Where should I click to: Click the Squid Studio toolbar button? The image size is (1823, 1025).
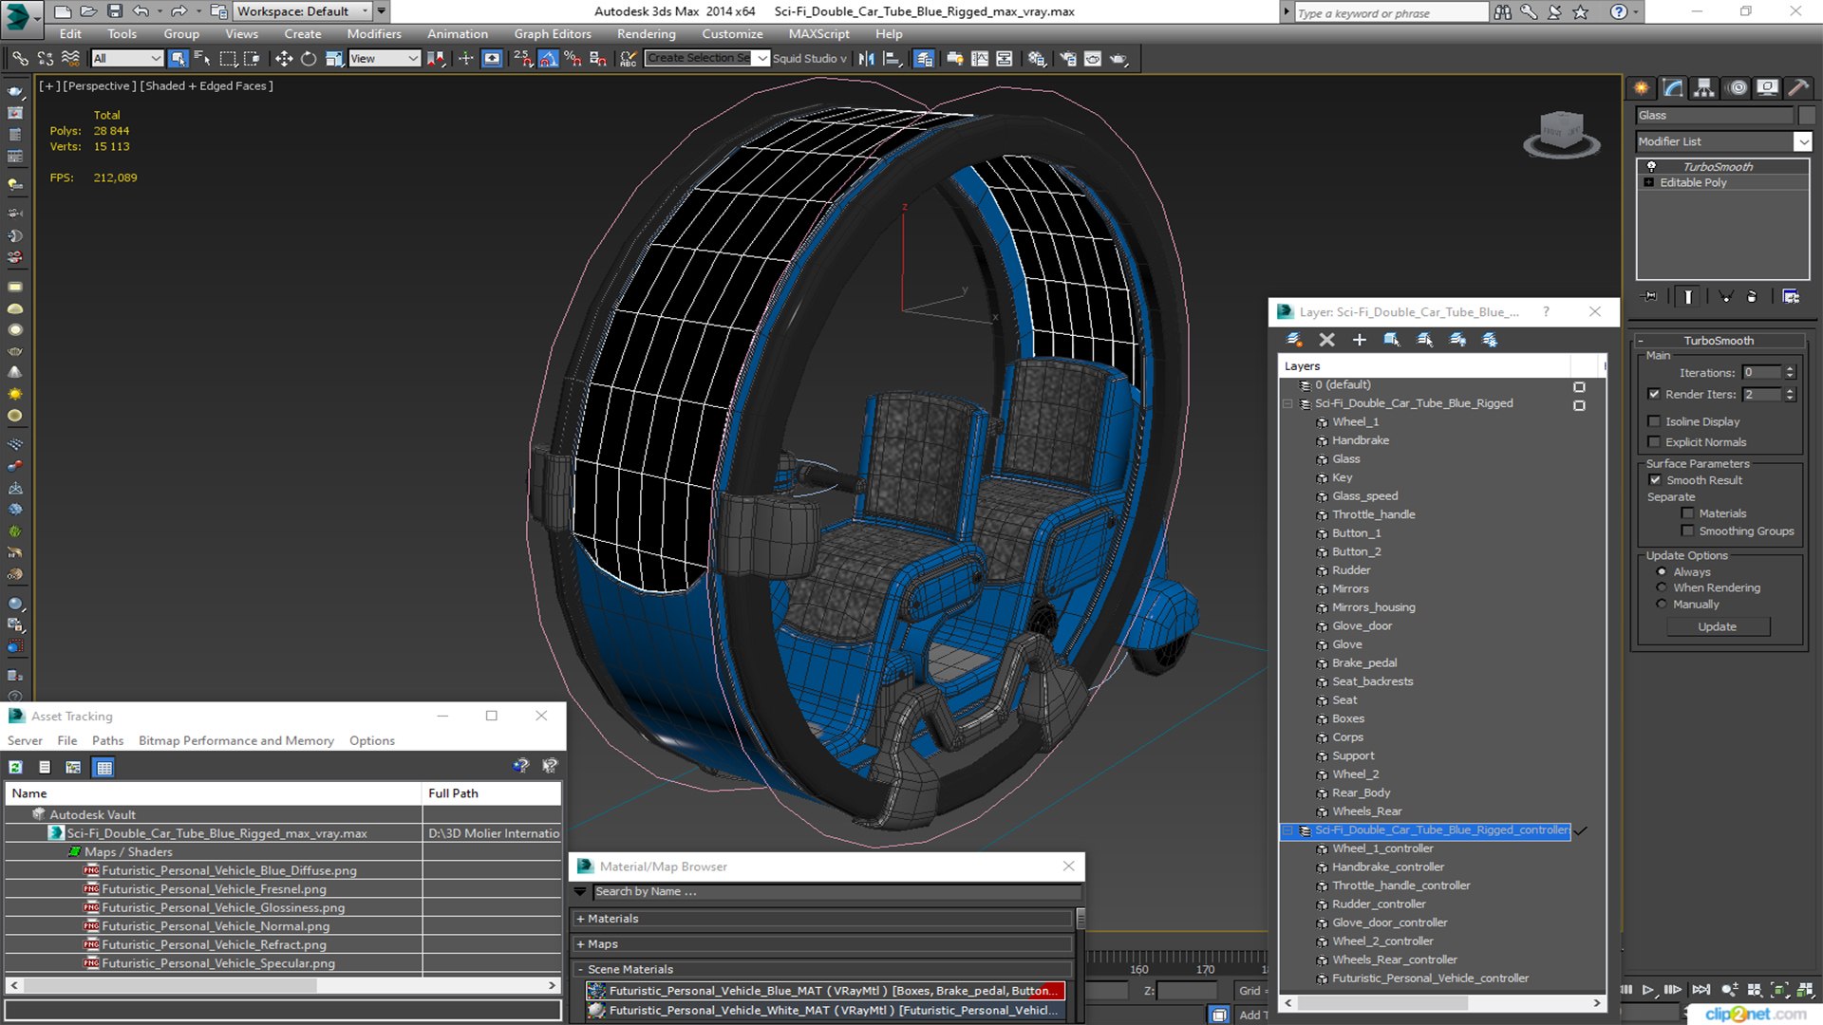[809, 59]
